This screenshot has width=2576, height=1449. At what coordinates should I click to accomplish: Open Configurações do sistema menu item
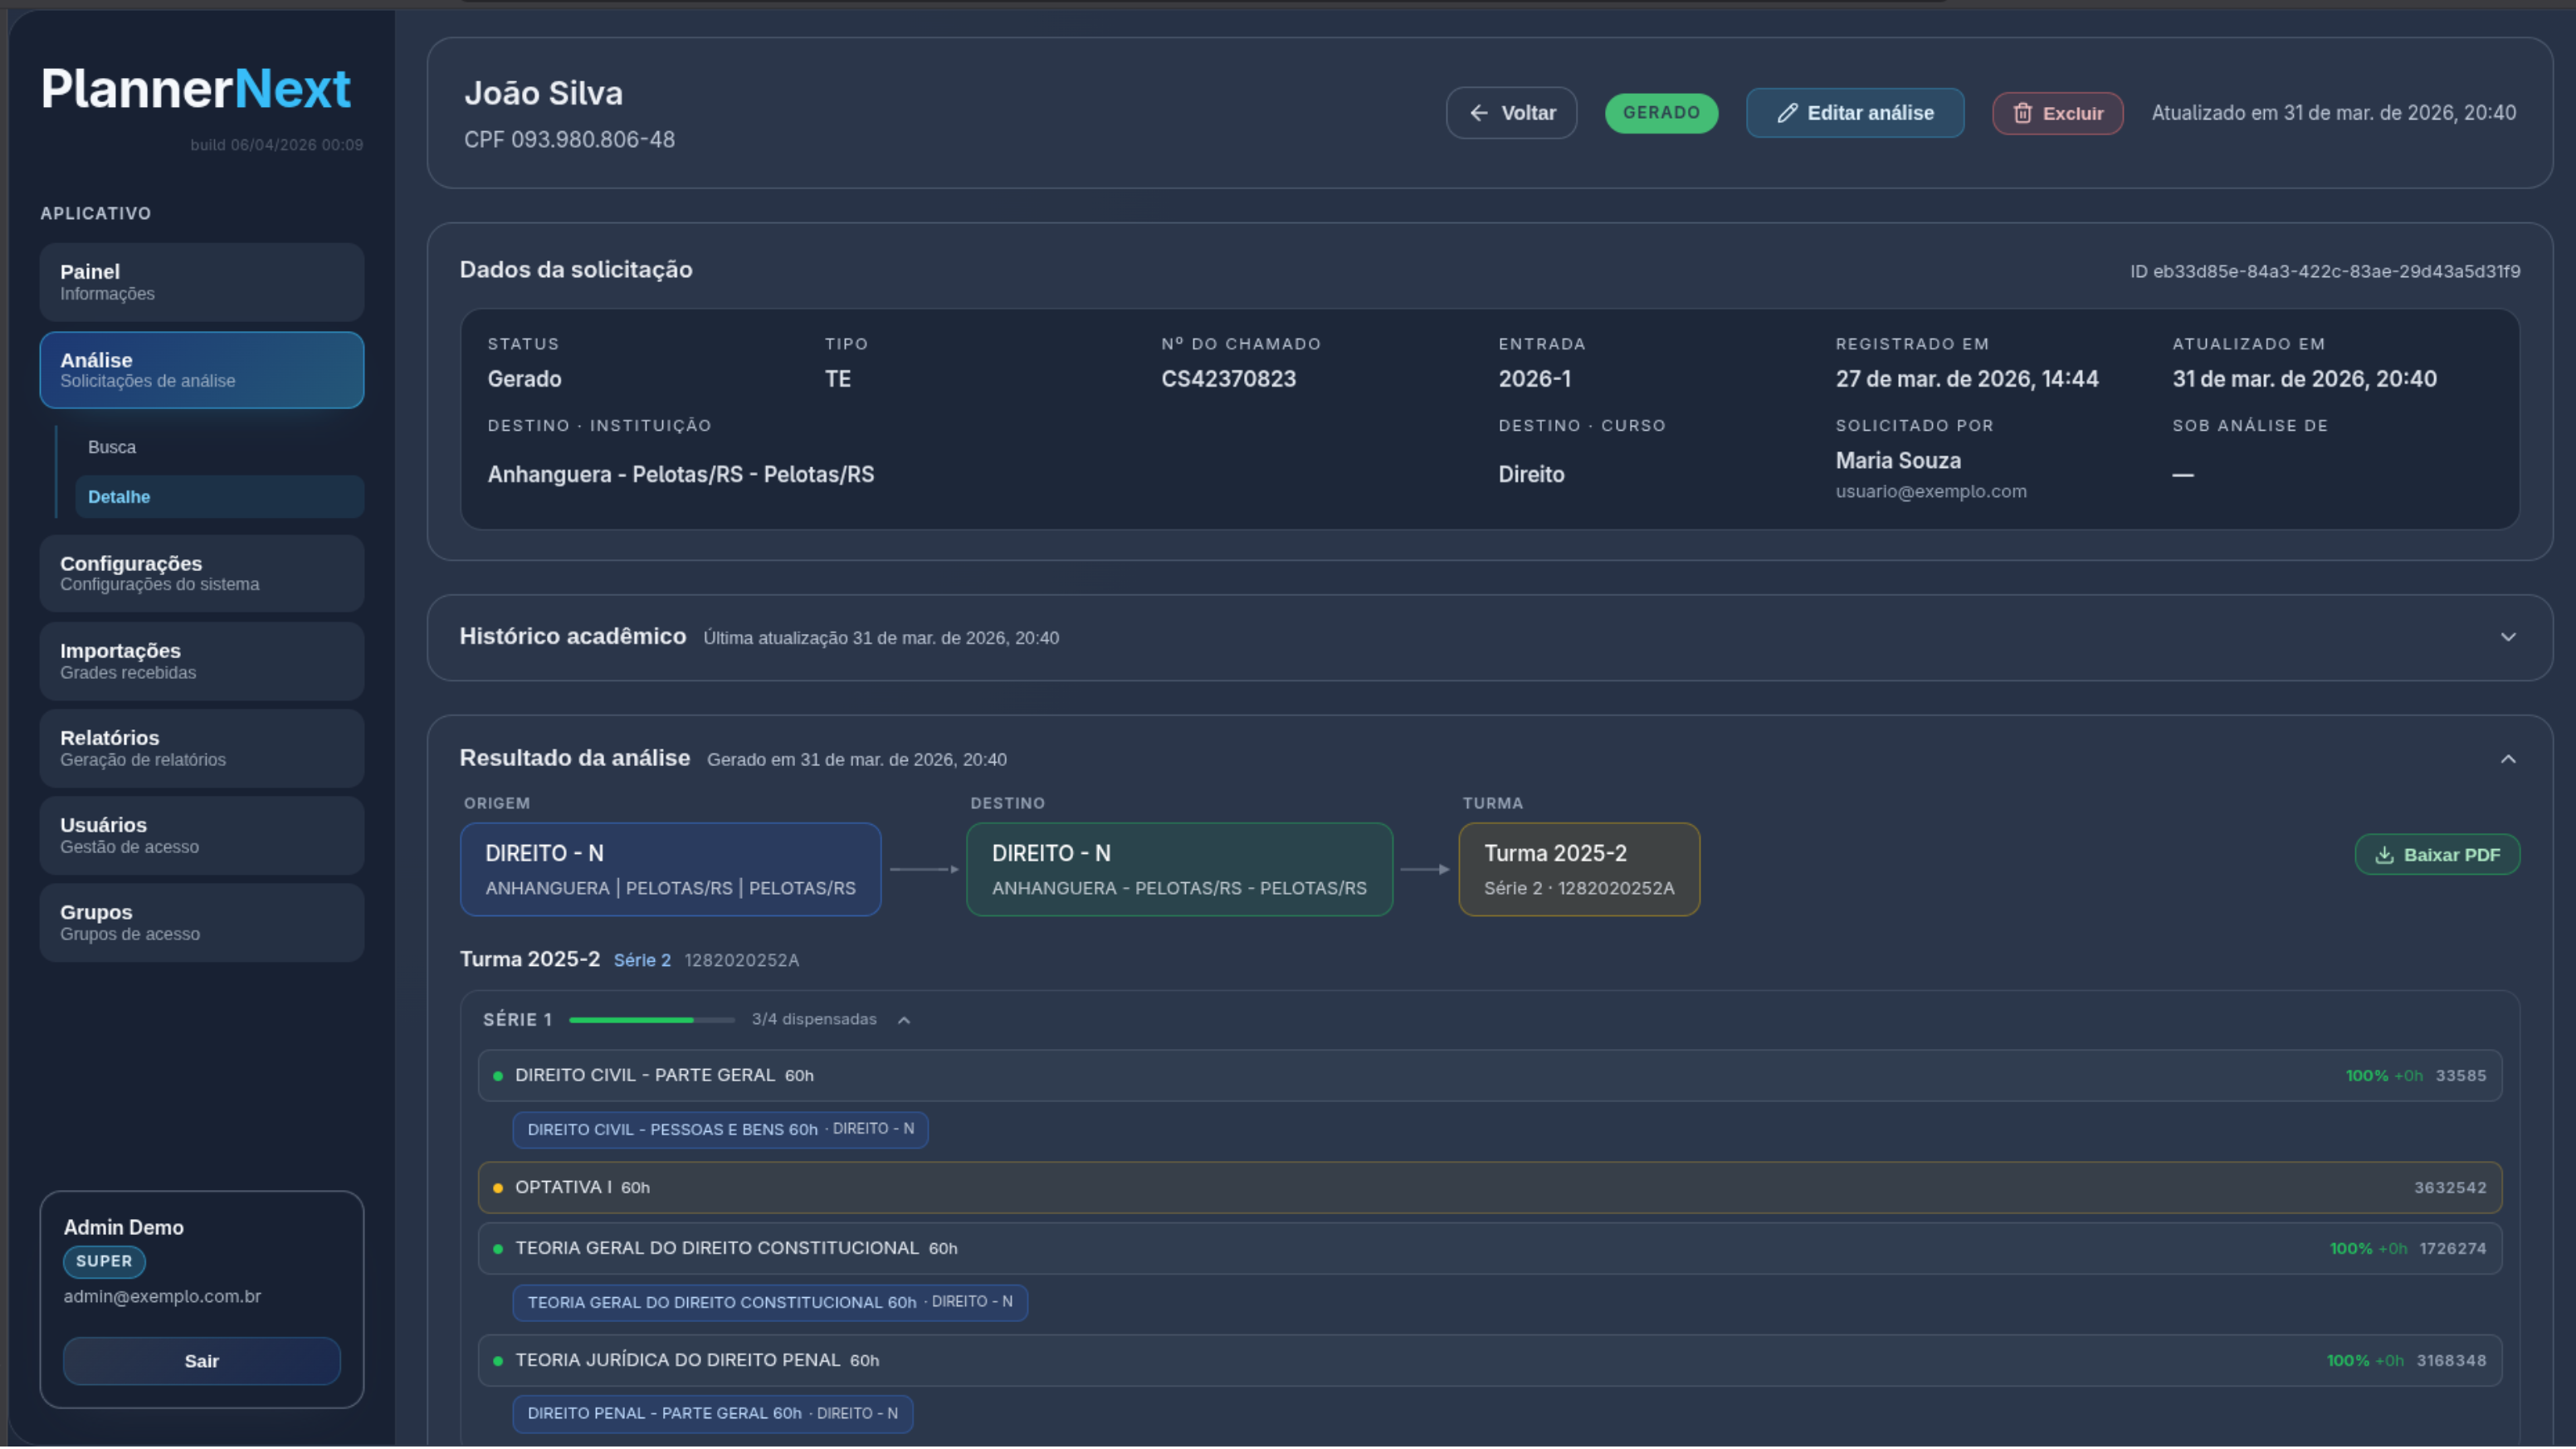(202, 574)
